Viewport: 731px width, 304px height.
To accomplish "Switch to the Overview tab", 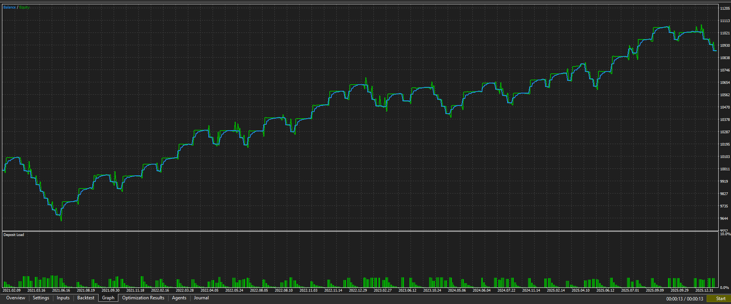I will point(16,298).
